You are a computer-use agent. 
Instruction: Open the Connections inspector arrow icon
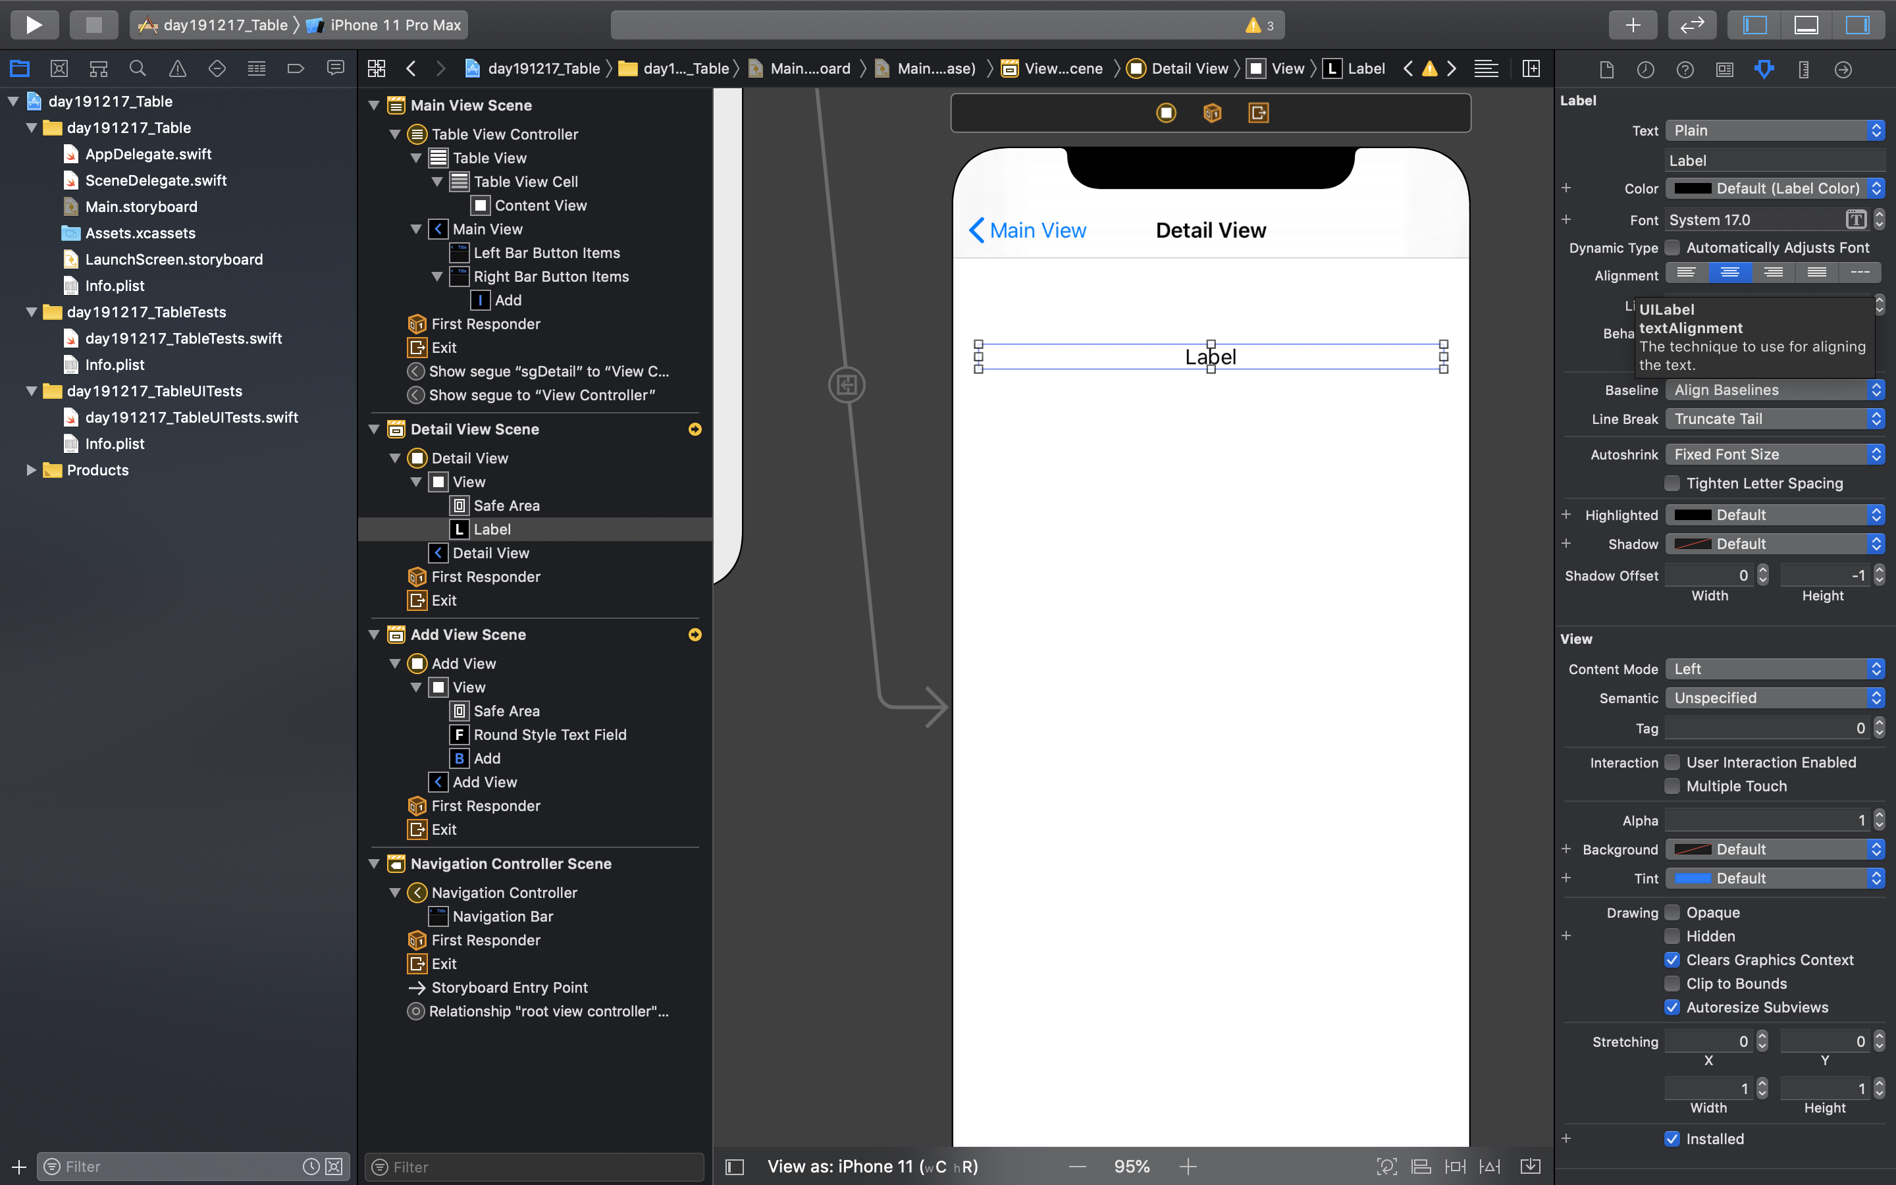(x=1843, y=70)
